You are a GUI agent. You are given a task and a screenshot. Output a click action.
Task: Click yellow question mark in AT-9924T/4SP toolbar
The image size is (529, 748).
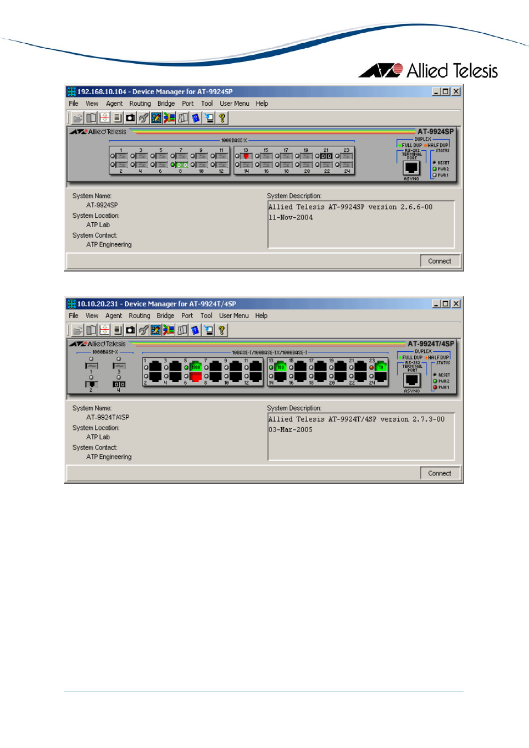point(222,330)
